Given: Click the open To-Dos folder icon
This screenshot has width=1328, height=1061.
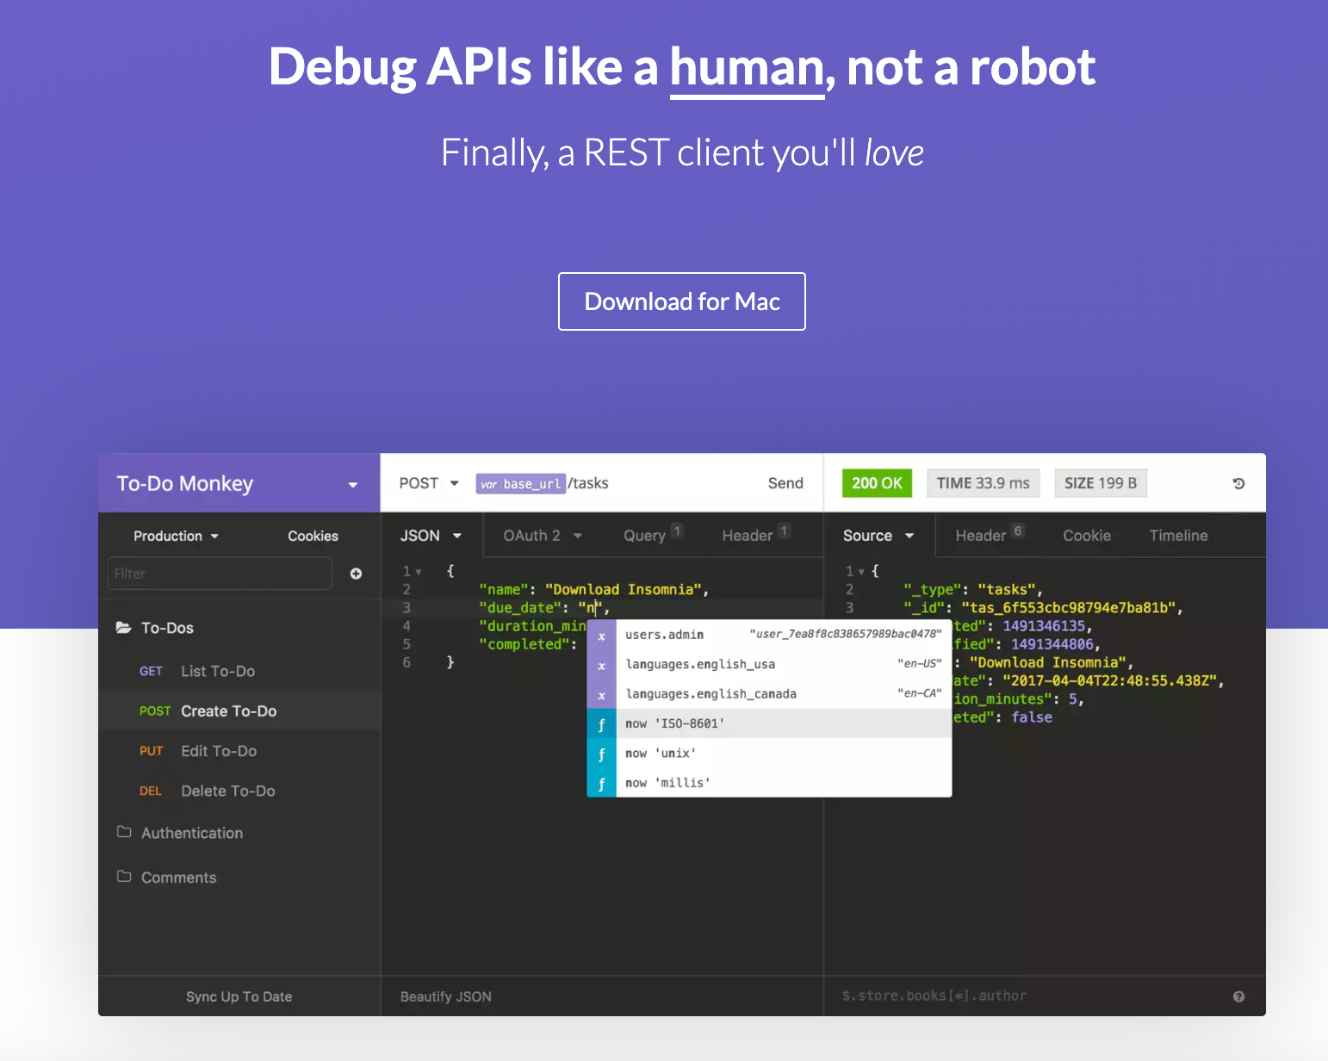Looking at the screenshot, I should pos(124,628).
